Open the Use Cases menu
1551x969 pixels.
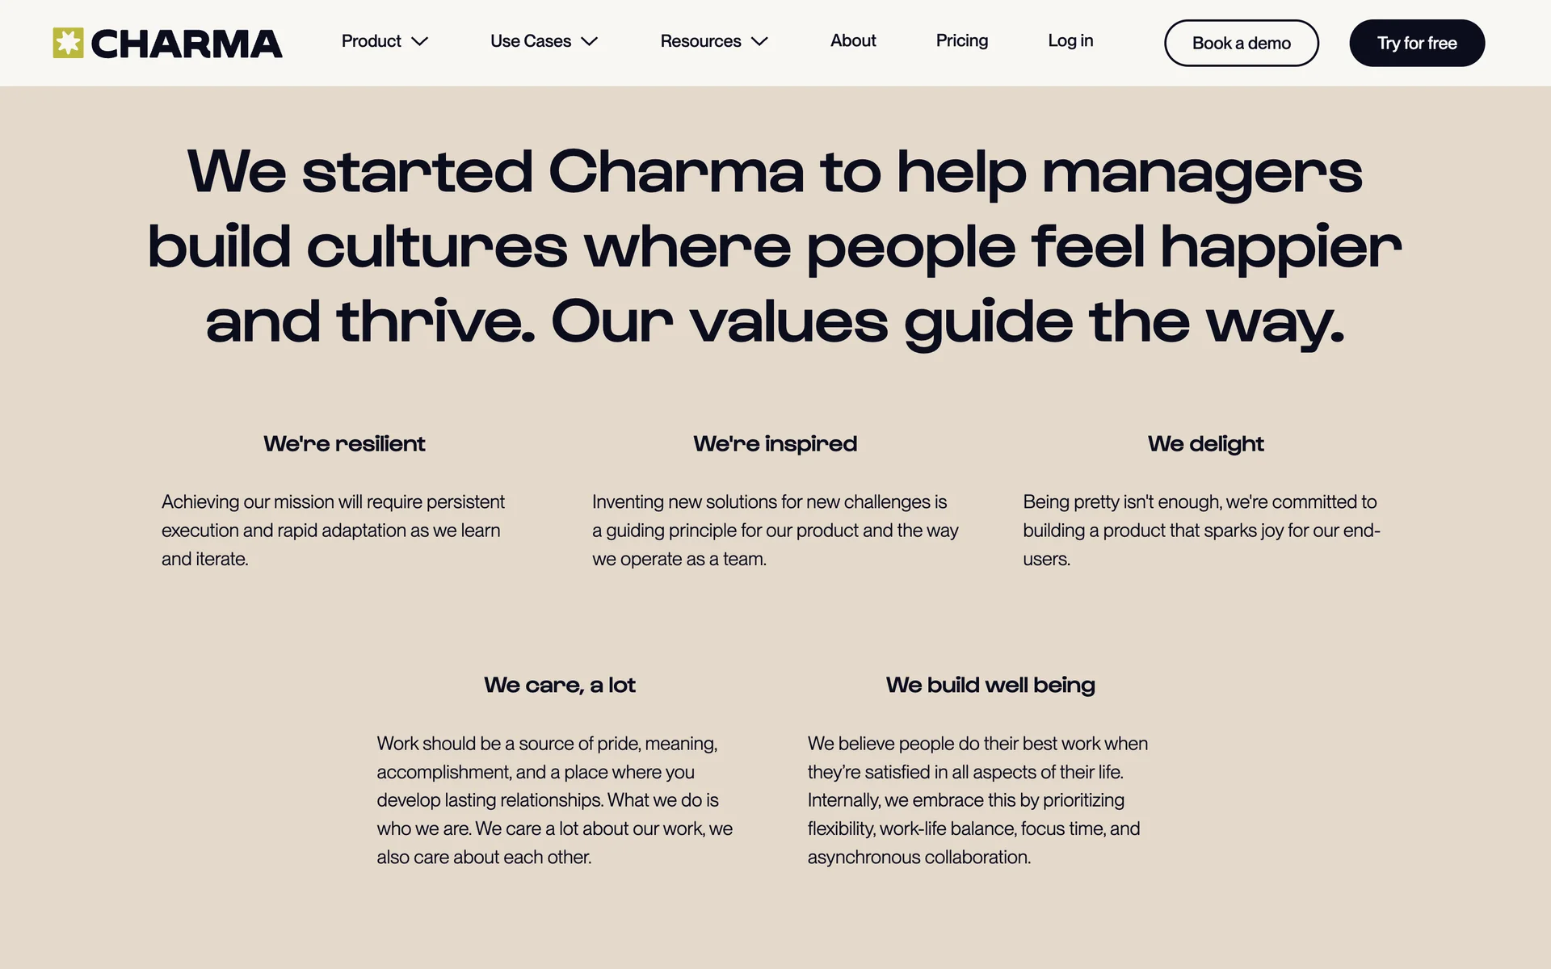[531, 41]
